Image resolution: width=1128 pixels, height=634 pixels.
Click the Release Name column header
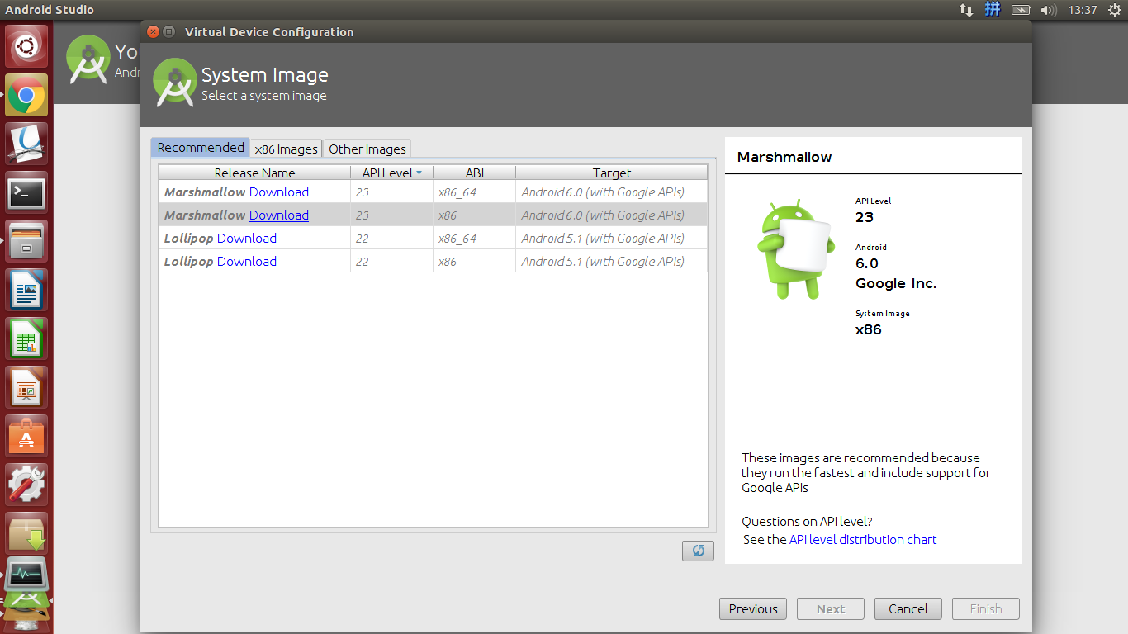(x=254, y=173)
